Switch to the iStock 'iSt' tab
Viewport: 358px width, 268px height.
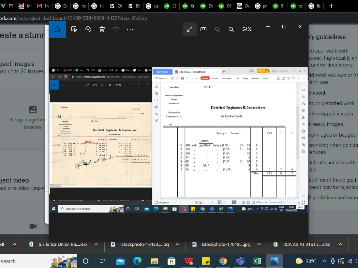click(x=134, y=6)
